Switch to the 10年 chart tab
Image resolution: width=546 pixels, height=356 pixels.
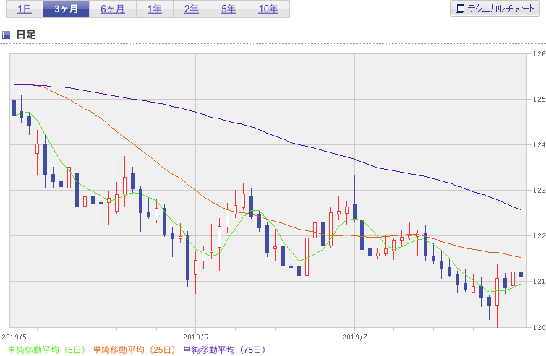click(x=268, y=9)
